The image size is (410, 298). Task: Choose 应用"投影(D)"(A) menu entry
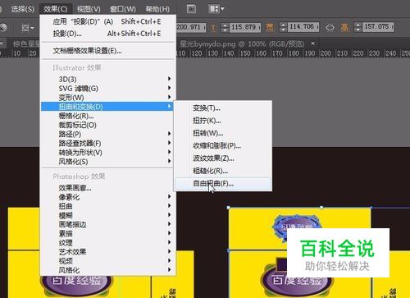[x=107, y=21]
